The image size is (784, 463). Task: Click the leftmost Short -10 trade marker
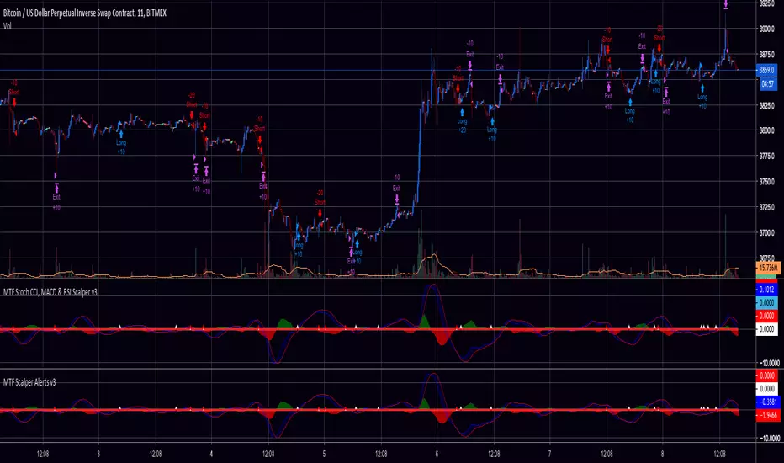[x=14, y=93]
